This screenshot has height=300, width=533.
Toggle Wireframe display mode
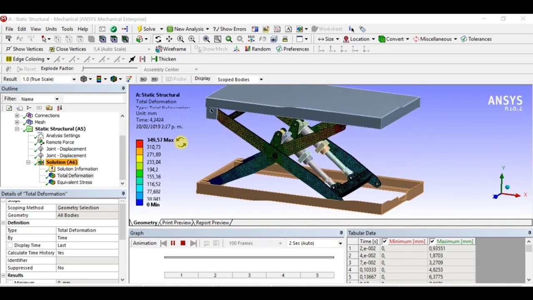point(171,49)
